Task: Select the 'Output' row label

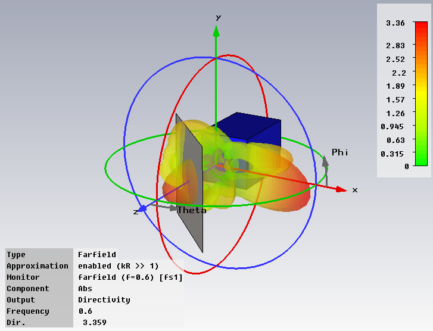Action: coord(21,300)
